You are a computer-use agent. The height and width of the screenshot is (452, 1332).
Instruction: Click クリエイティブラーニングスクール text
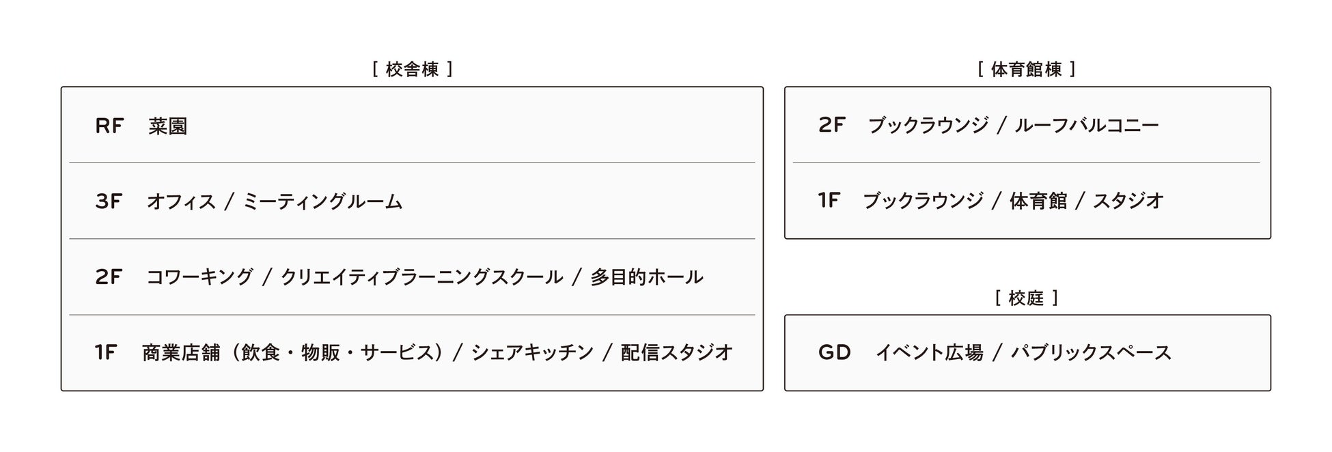[422, 277]
